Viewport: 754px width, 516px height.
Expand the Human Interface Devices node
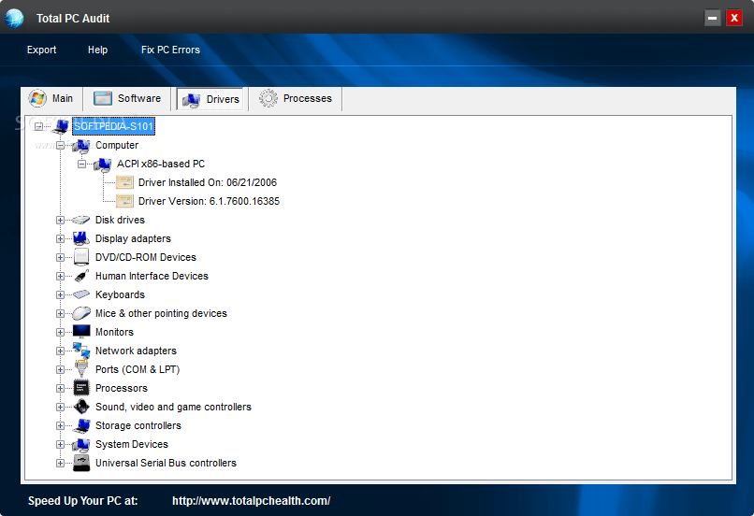point(60,277)
